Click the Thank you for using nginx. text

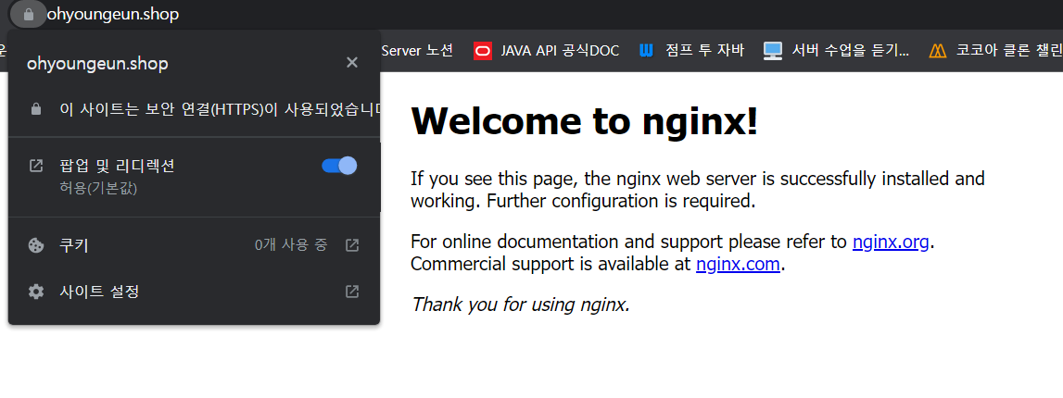pos(521,305)
